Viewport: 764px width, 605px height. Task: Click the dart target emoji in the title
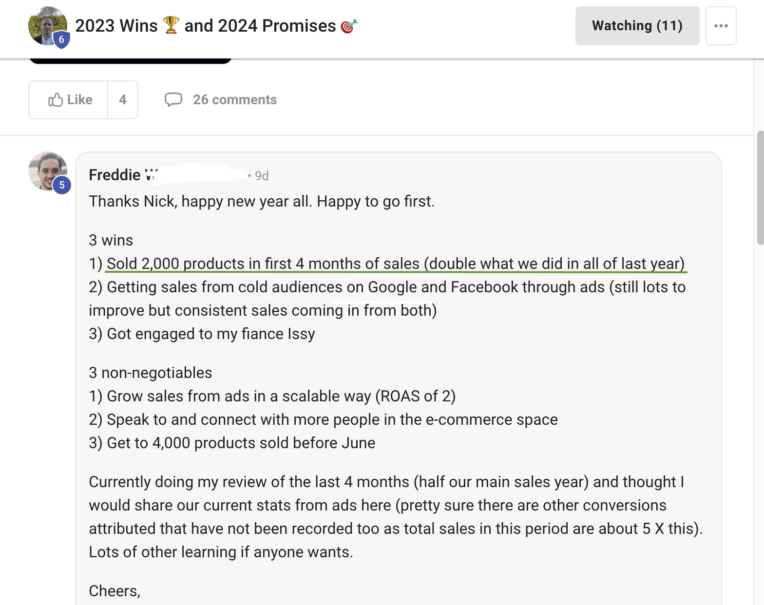[349, 26]
